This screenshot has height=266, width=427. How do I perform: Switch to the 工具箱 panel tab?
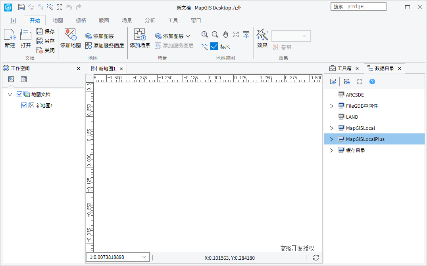pos(340,68)
